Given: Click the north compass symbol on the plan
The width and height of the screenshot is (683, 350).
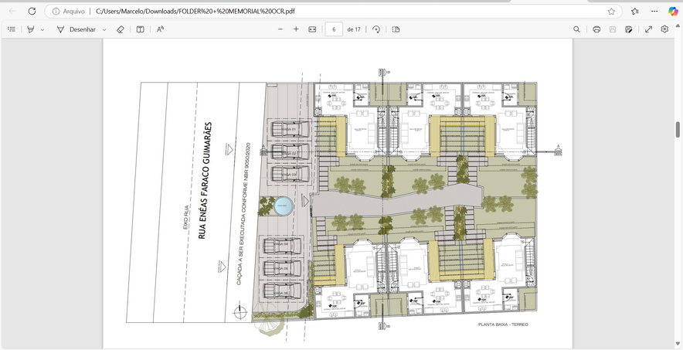Looking at the screenshot, I should pyautogui.click(x=240, y=312).
